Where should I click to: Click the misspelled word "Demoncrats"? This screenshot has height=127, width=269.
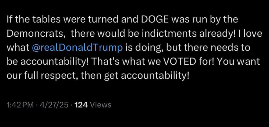point(36,34)
